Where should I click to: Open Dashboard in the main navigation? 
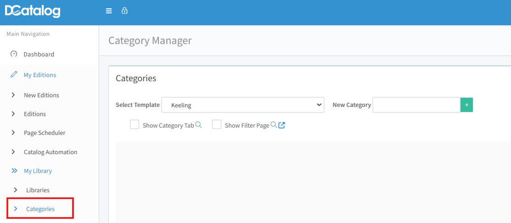tap(39, 54)
